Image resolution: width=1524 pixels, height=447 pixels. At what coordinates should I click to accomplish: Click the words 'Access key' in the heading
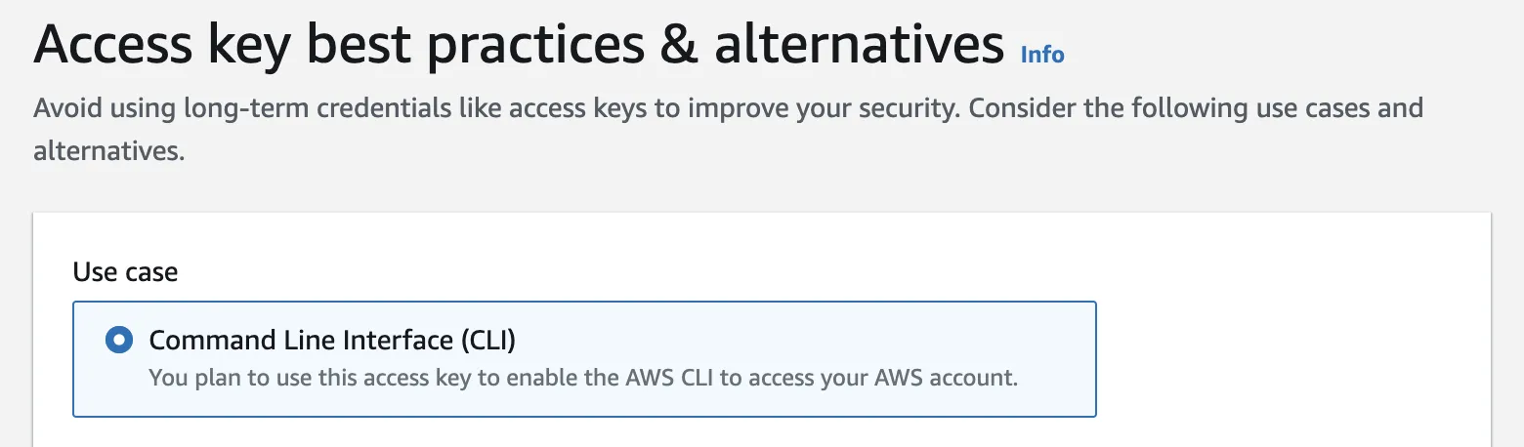[153, 47]
